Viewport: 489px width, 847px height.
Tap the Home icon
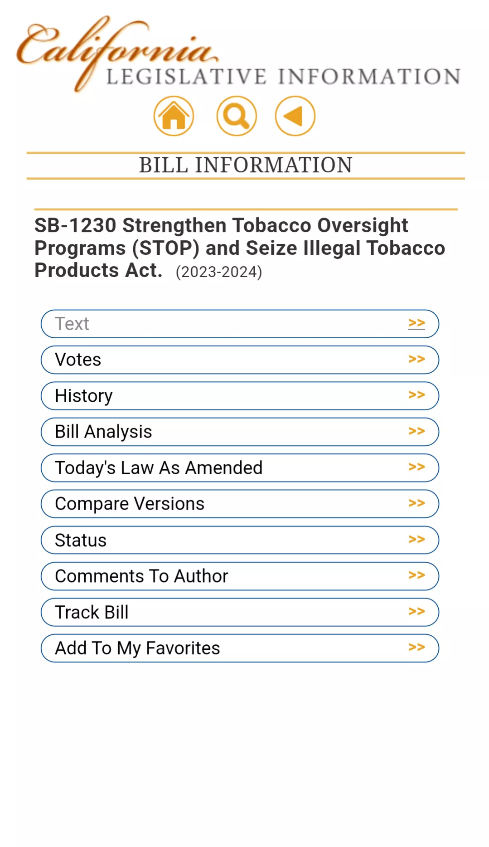pyautogui.click(x=174, y=116)
